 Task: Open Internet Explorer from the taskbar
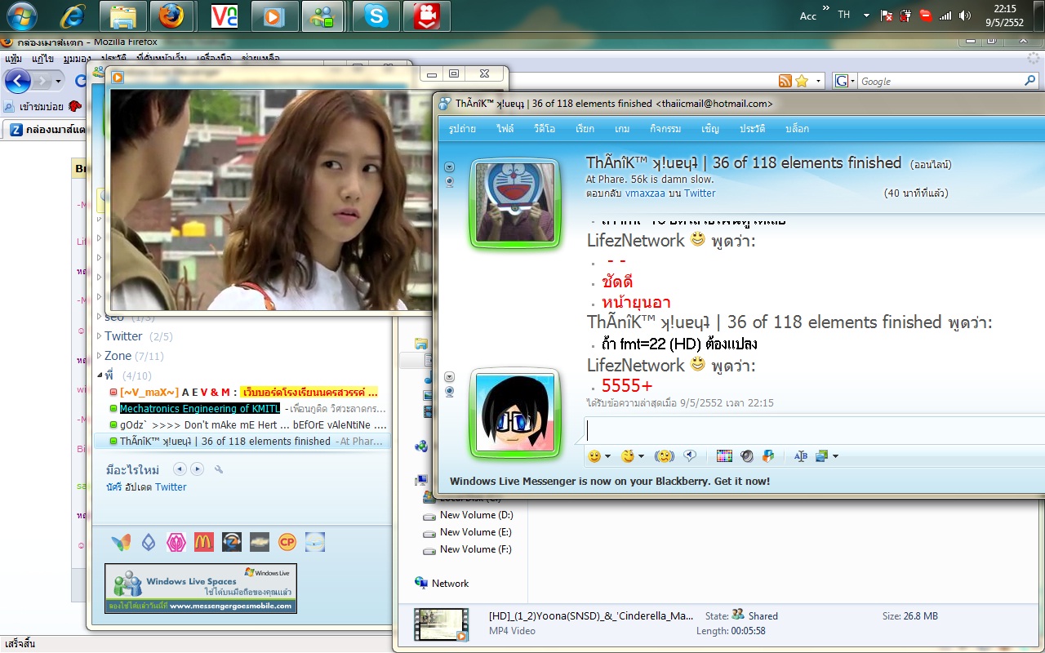click(72, 16)
